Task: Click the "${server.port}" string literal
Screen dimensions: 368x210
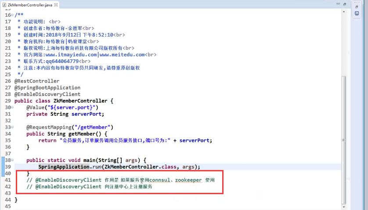Action: tap(72, 107)
